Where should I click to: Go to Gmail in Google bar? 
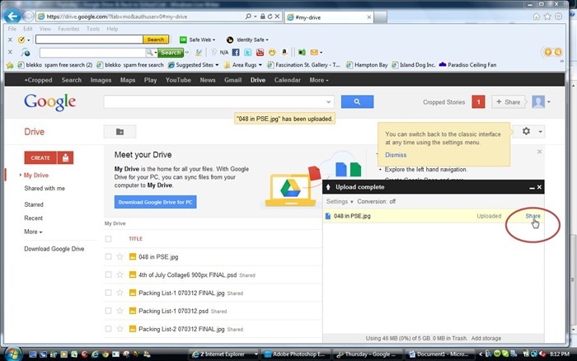tap(233, 80)
